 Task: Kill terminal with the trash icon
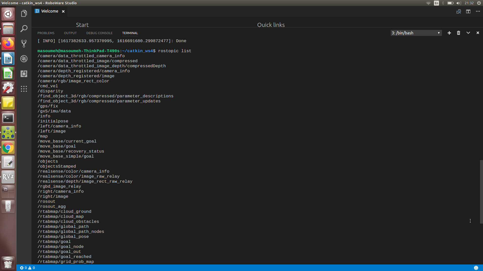(459, 33)
